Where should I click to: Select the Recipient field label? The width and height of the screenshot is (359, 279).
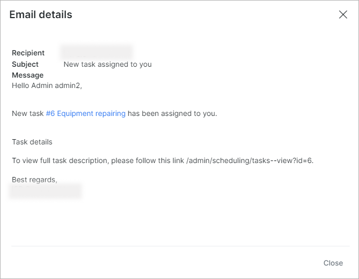(28, 53)
